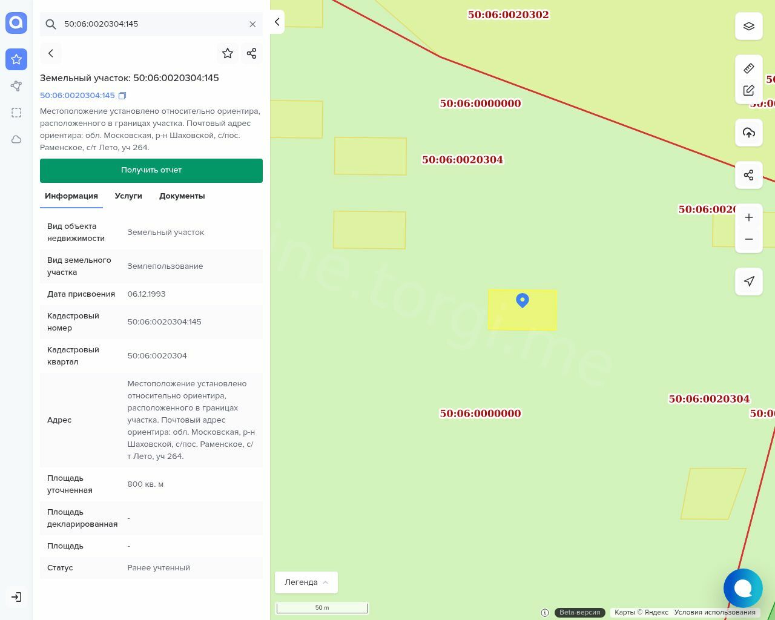The height and width of the screenshot is (620, 775).
Task: Click the Получить отчет button
Action: click(151, 170)
